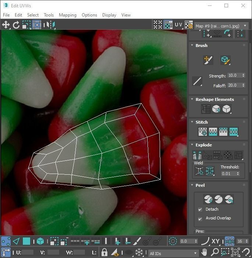Click Shrink Selection icon
Screen dimensions: 252x258
[64, 241]
